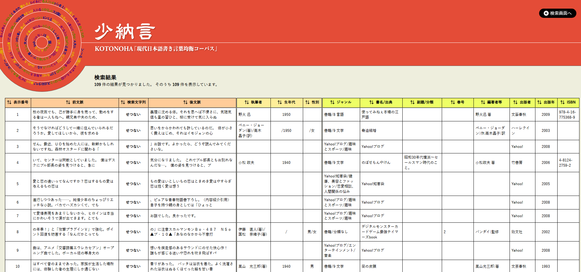Sort by ISBN column arrows icon
Viewport: 581px width, 272px height.
(563, 102)
